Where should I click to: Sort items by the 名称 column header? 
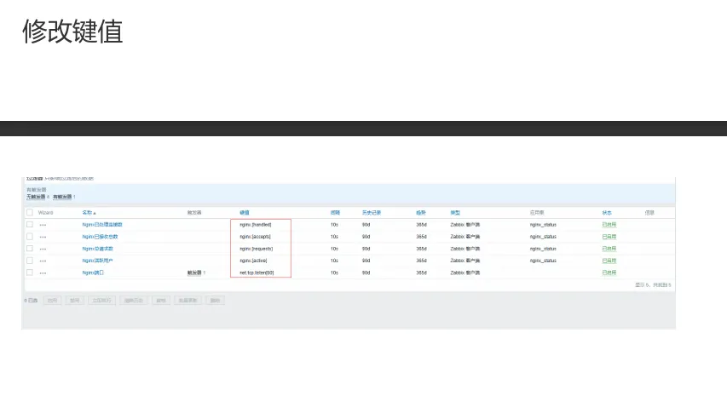[x=89, y=212]
